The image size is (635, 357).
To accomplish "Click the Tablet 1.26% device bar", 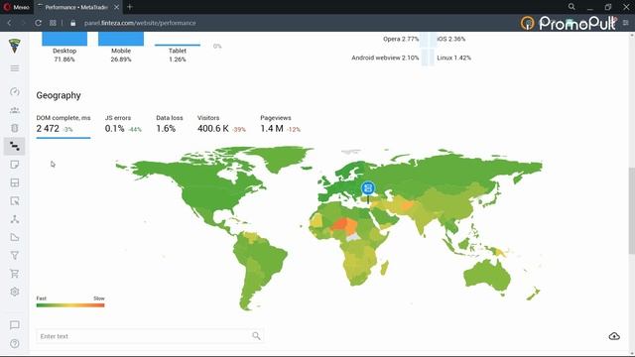I will click(x=178, y=45).
